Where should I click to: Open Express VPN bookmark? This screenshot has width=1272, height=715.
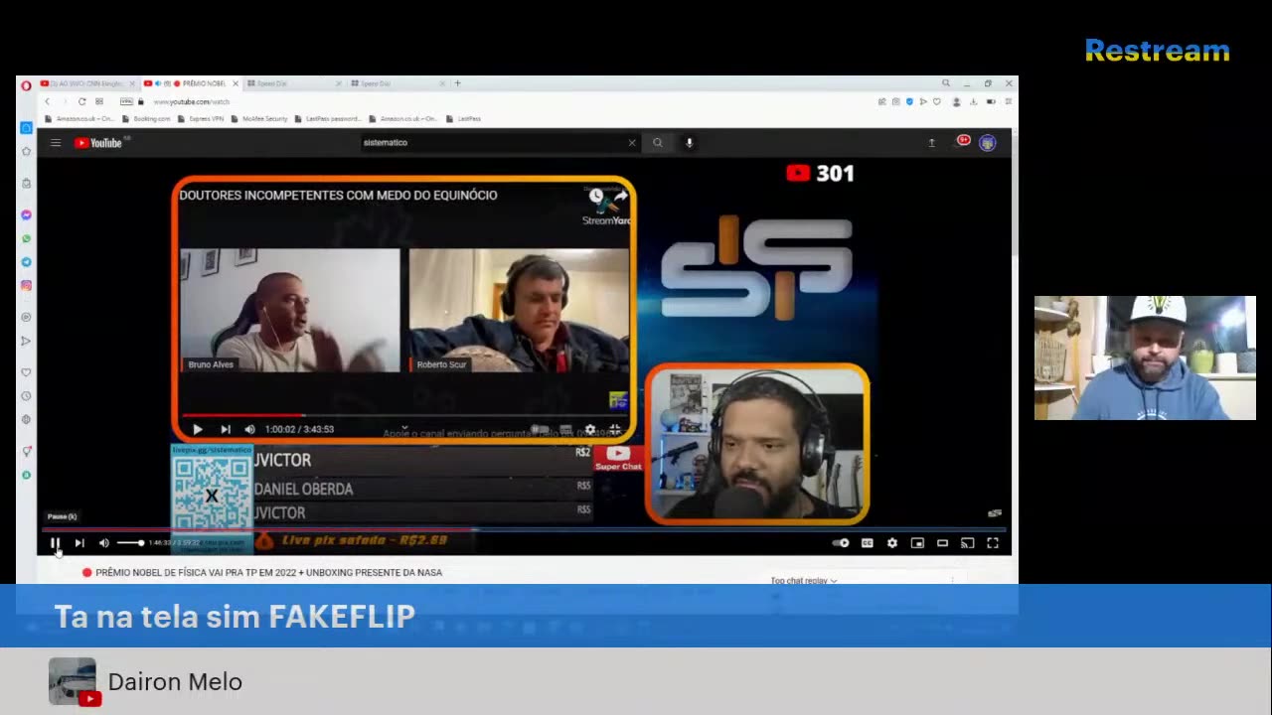[202, 118]
